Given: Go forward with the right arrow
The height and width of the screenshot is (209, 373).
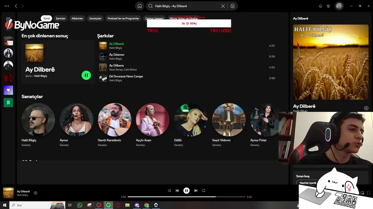Looking at the screenshot, I should pos(22,6).
